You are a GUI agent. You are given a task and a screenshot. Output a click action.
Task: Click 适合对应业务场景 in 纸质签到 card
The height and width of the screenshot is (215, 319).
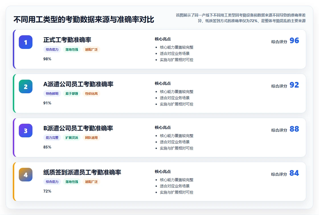click(175, 186)
